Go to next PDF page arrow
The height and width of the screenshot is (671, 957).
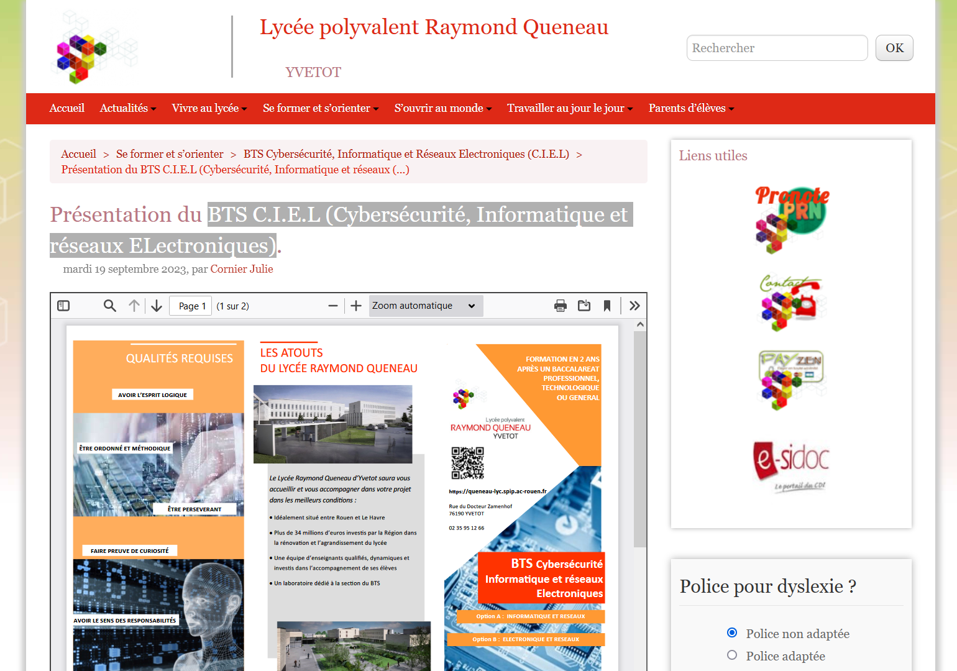157,306
